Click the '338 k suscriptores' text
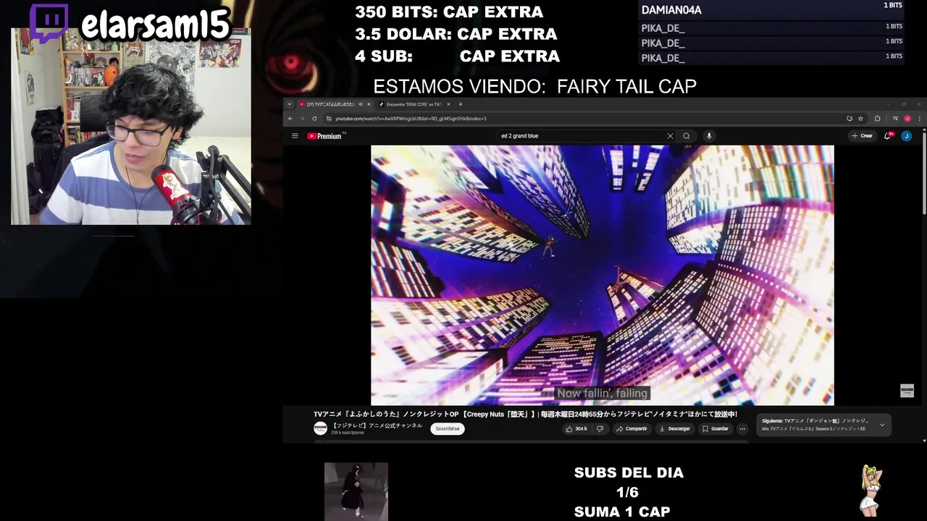 pyautogui.click(x=348, y=433)
